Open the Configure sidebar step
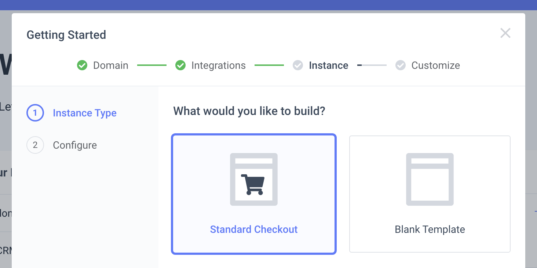This screenshot has width=537, height=268. pos(75,145)
